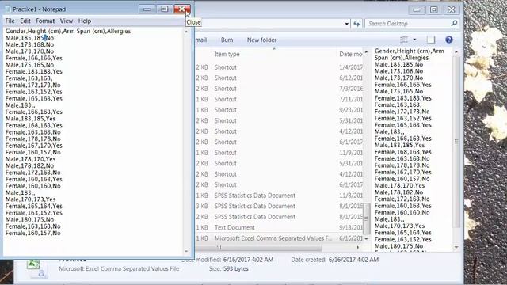Click the horizontal scrollbar thumb in file list
This screenshot has height=285, width=507.
pos(259,248)
